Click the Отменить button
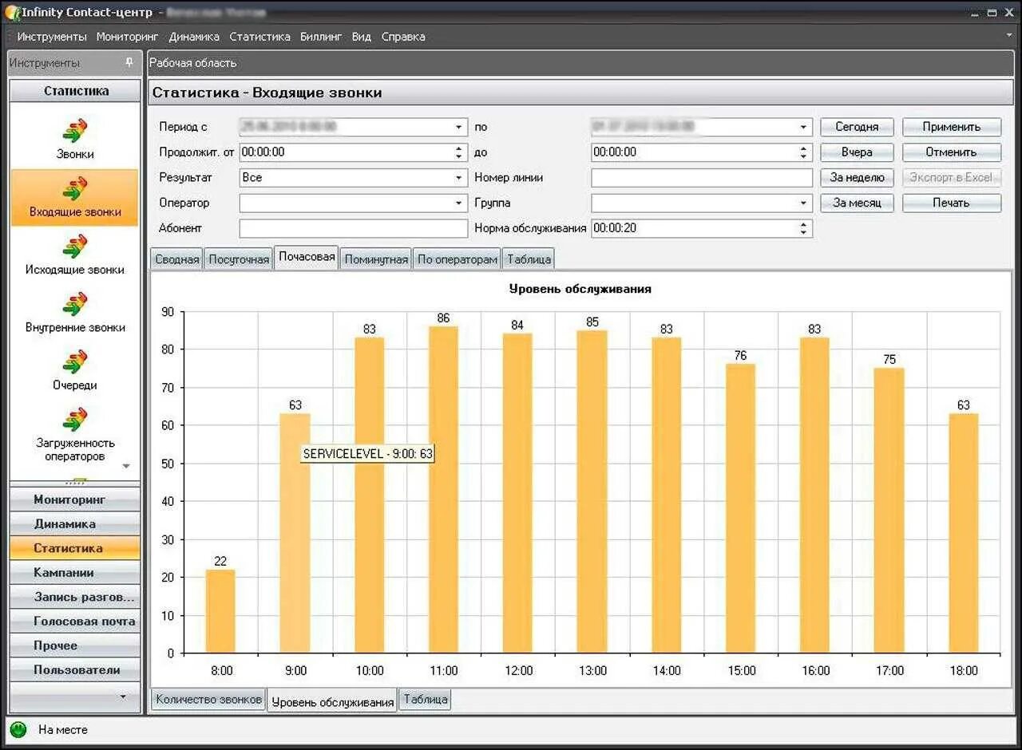The width and height of the screenshot is (1022, 750). click(952, 152)
